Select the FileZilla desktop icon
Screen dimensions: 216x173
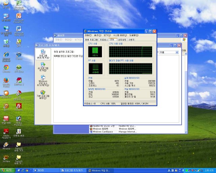(19, 107)
